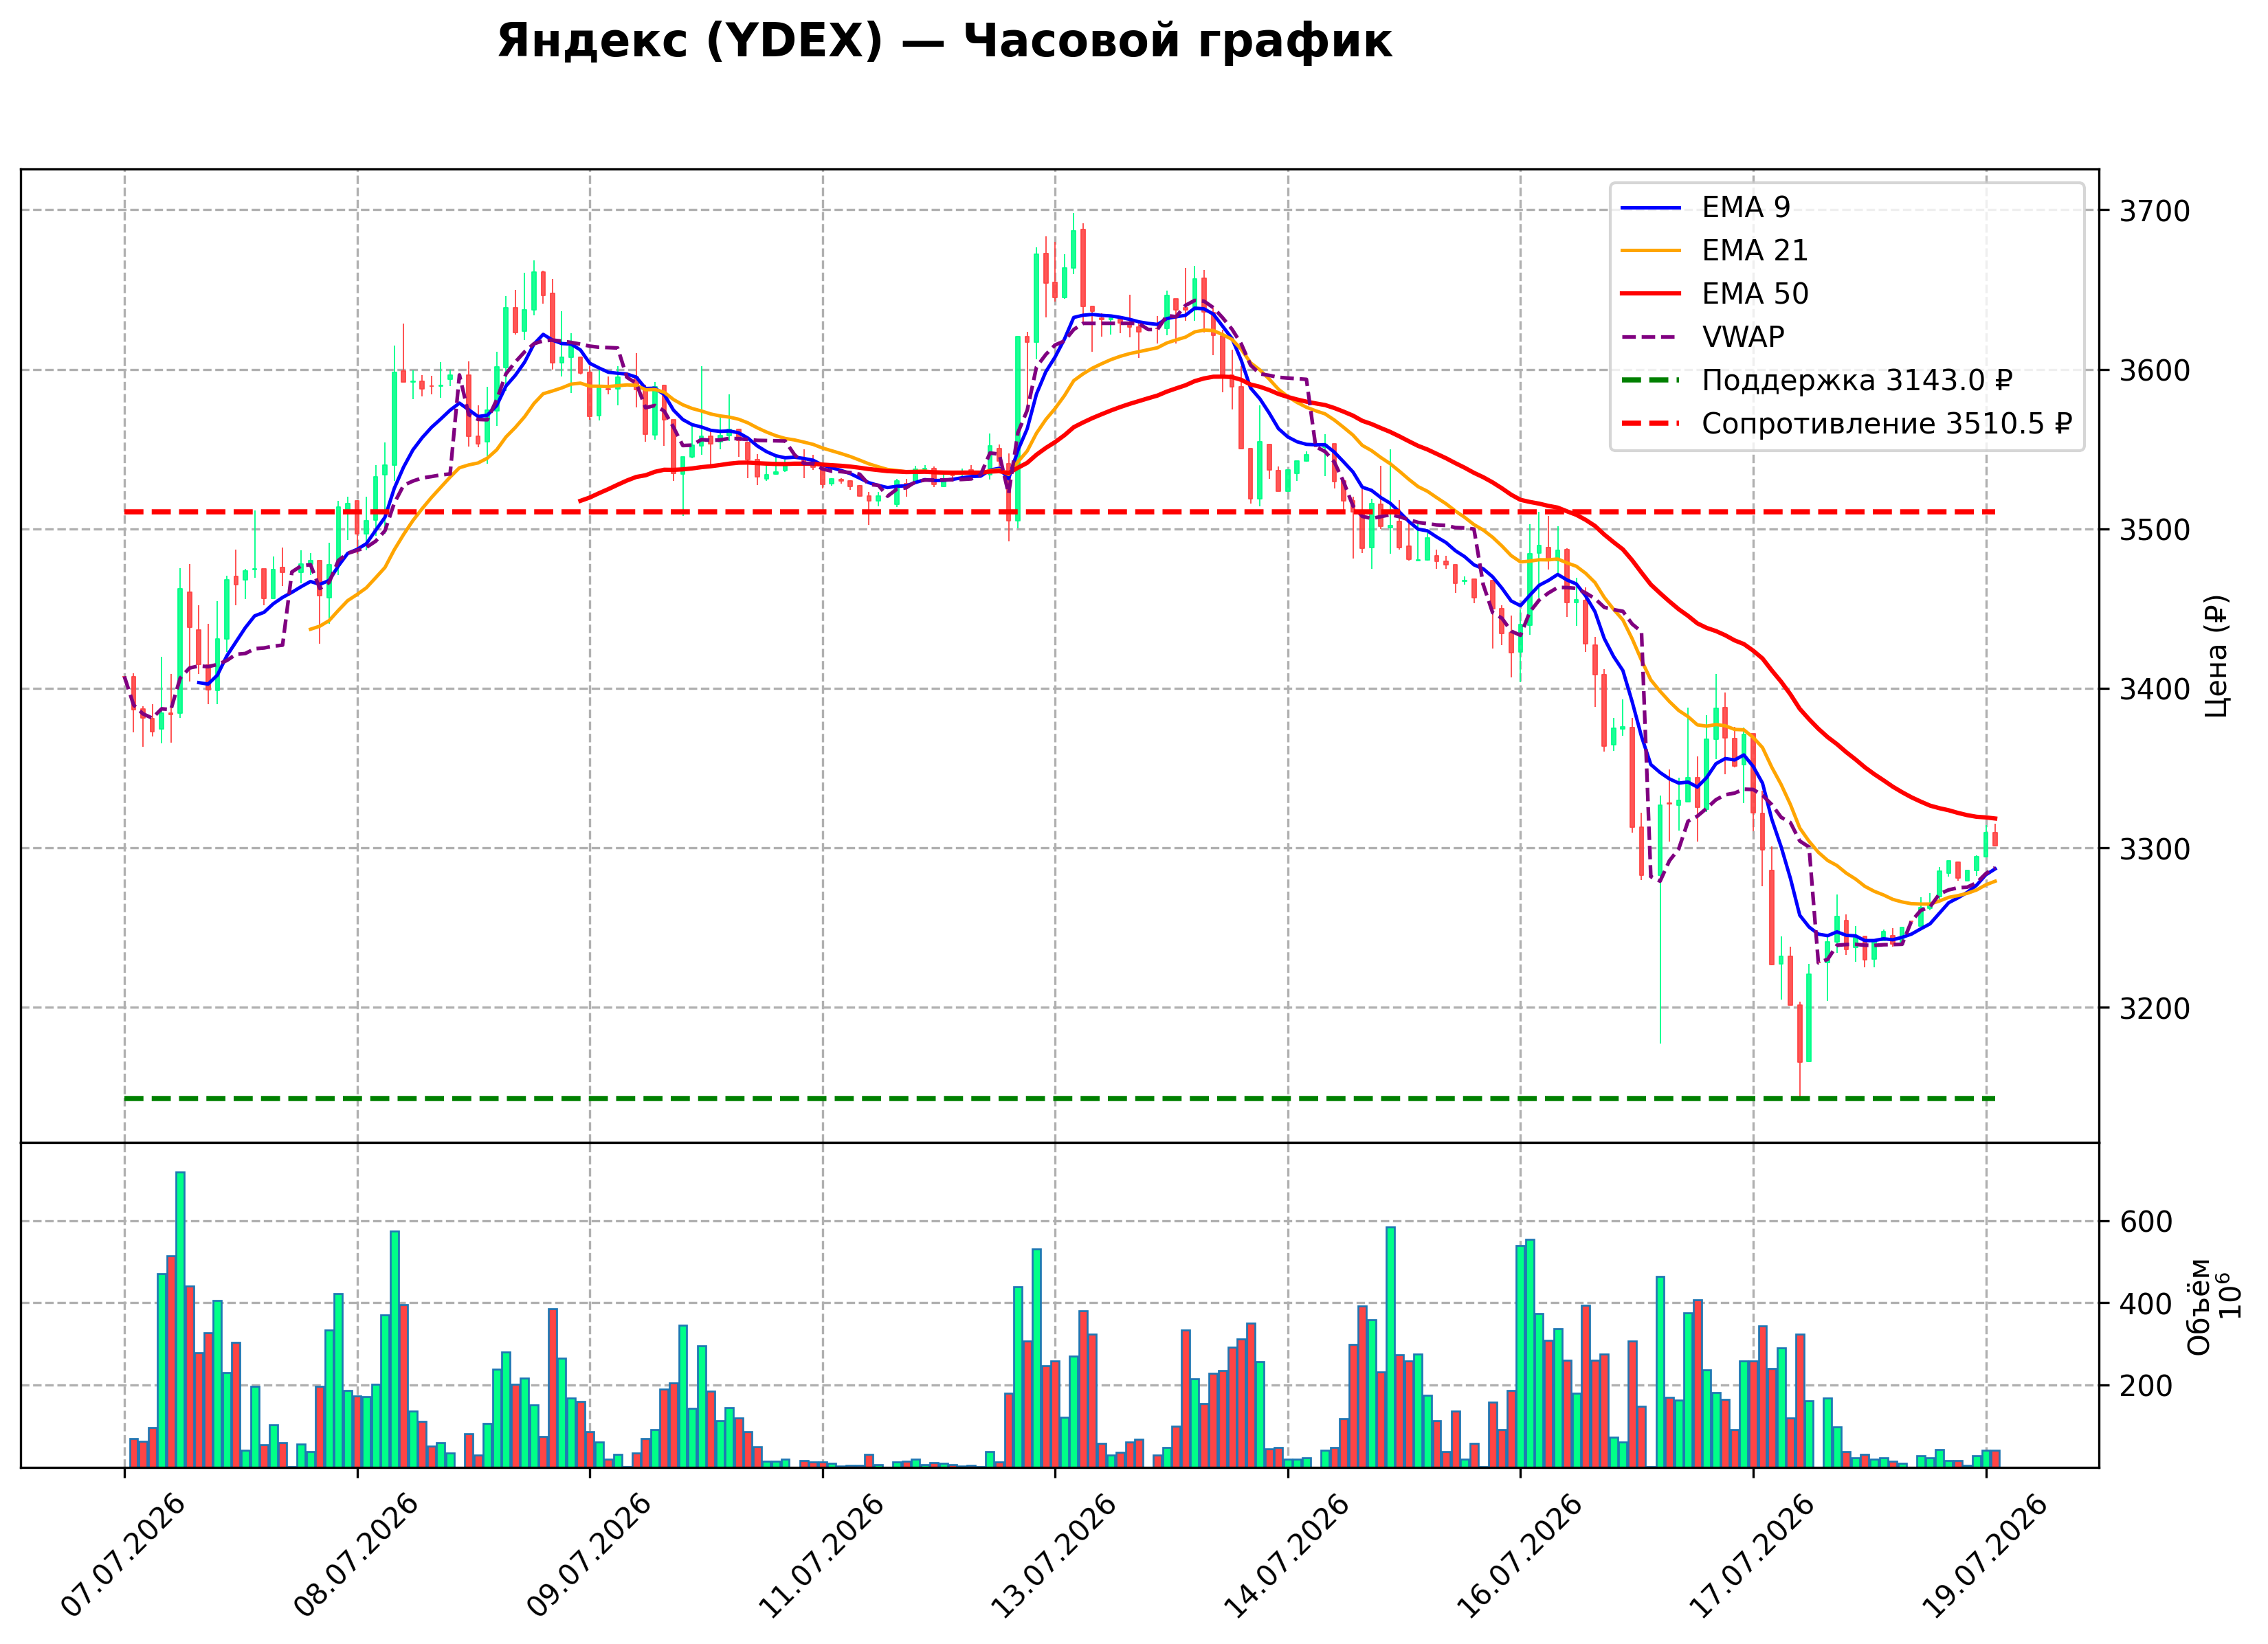
Task: Click the 17.07.2026 date label
Action: point(1752,1556)
